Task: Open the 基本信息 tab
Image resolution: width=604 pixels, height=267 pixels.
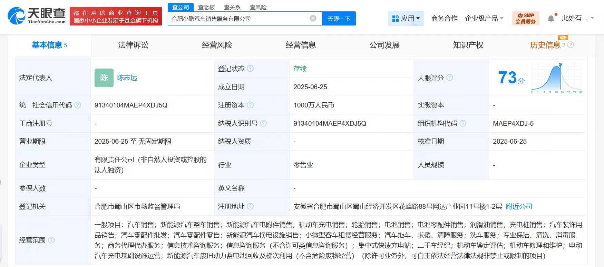Action: point(49,45)
